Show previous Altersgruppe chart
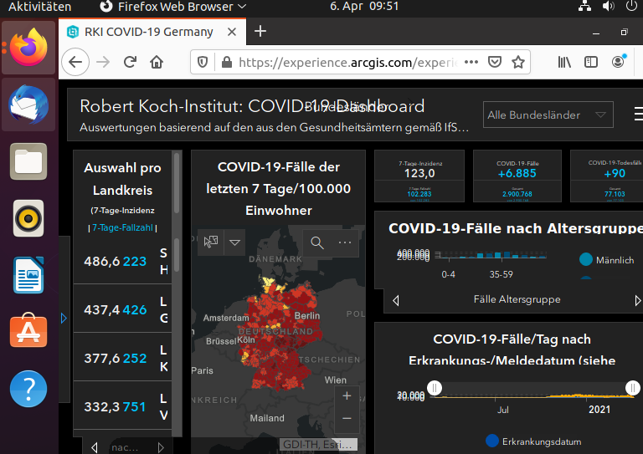643x454 pixels. [396, 300]
